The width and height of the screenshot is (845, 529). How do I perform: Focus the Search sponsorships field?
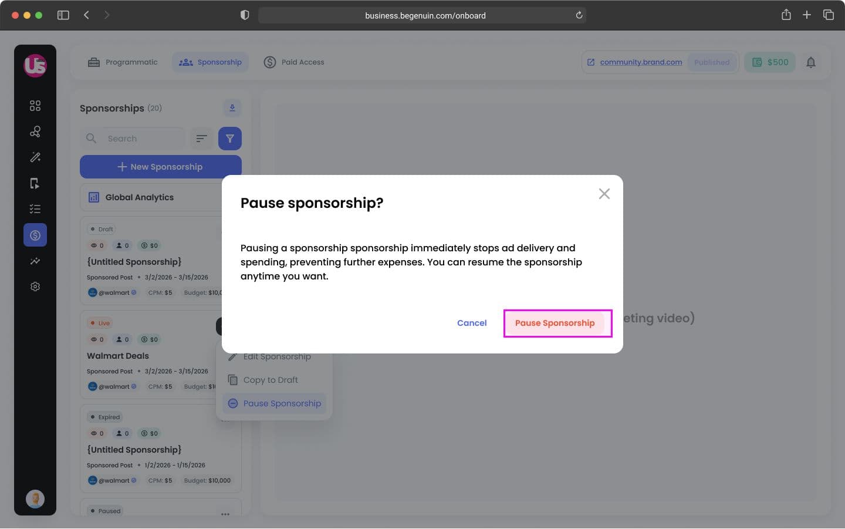coord(133,139)
